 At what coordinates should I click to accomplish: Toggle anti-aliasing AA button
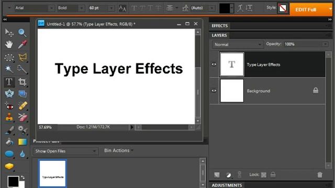click(122, 8)
